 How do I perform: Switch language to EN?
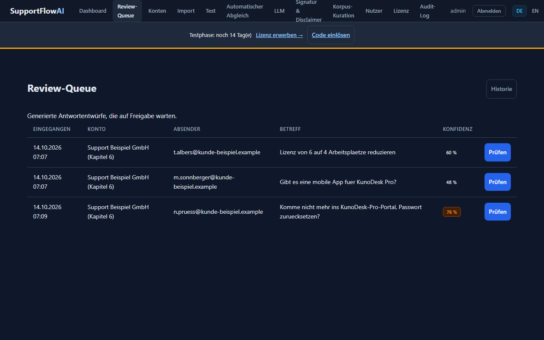535,11
